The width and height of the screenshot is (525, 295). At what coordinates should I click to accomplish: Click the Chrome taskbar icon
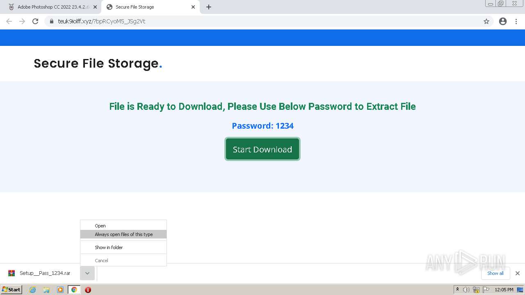coord(74,290)
